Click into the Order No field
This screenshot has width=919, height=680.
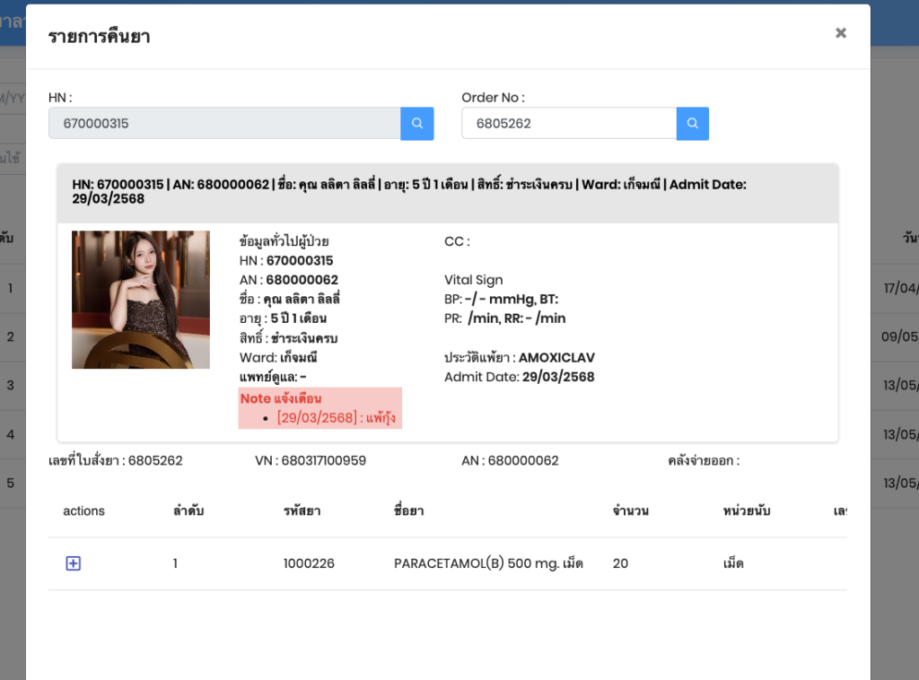[x=568, y=124]
